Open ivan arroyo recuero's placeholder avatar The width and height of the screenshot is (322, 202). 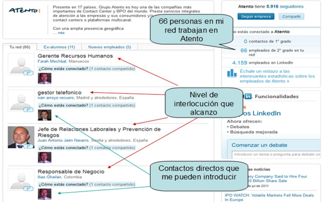[21, 101]
